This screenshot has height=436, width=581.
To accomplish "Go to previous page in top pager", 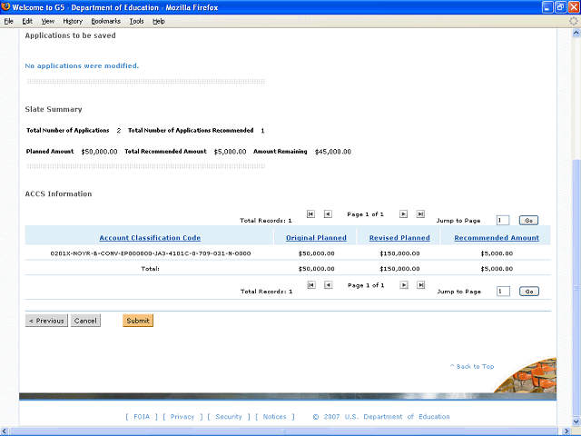I will tap(328, 214).
